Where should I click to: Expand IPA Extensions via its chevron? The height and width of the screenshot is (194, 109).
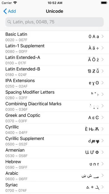coord(102,83)
